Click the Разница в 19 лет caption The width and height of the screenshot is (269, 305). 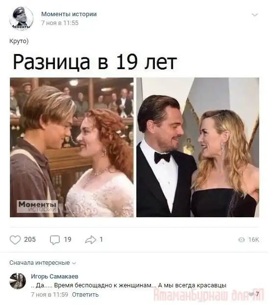coord(95,62)
